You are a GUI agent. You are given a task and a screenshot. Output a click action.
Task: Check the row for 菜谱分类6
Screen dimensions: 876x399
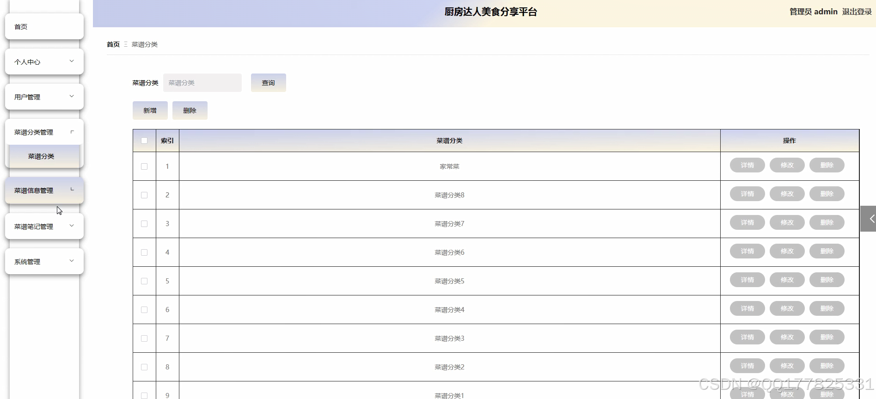tap(144, 252)
